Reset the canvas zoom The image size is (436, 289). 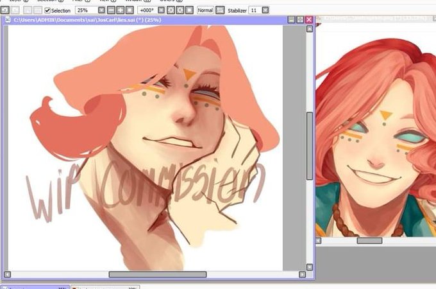[x=130, y=10]
